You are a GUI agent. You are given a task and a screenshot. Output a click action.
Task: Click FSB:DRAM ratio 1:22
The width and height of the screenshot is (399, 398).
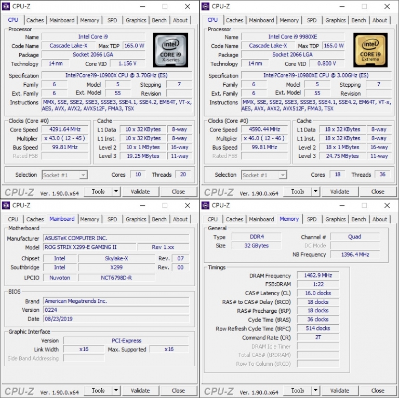[318, 284]
